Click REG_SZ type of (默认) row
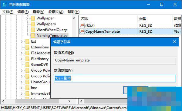182x111 pixels. pos(145,25)
